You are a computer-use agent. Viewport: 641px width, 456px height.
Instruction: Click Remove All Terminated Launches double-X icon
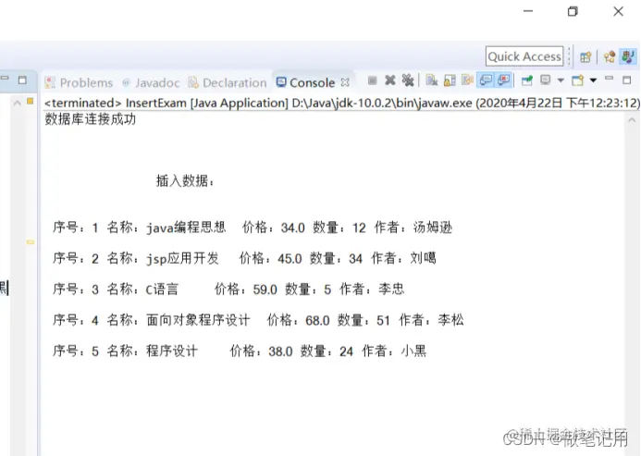click(408, 80)
